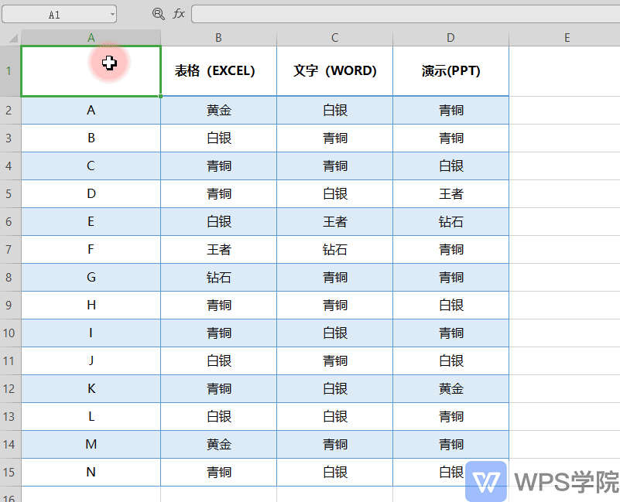Image resolution: width=620 pixels, height=502 pixels.
Task: Click 黄金 in row 14 EXCEL column
Action: pos(218,444)
